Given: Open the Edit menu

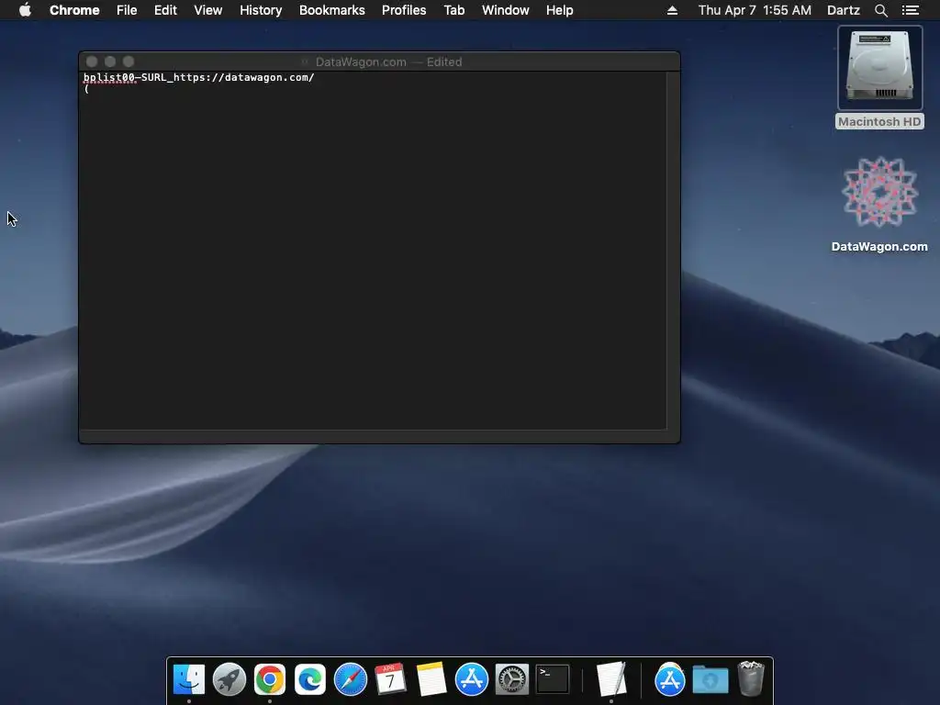Looking at the screenshot, I should pyautogui.click(x=165, y=10).
